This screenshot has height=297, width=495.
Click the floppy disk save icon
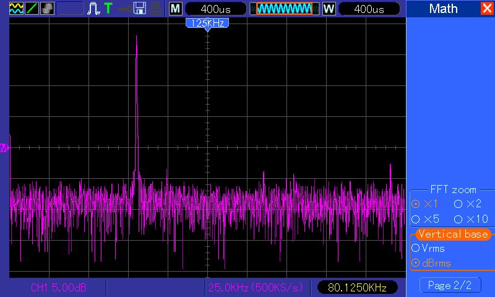(x=140, y=9)
